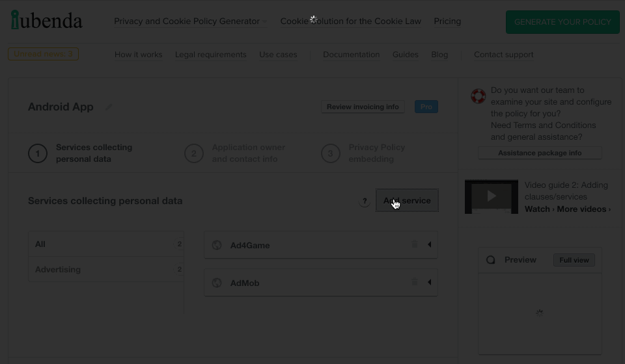Expand the Ad4Game service arrow
Viewport: 625px width, 364px height.
[429, 244]
